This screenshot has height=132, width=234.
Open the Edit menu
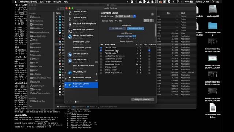pyautogui.click(x=41, y=1)
